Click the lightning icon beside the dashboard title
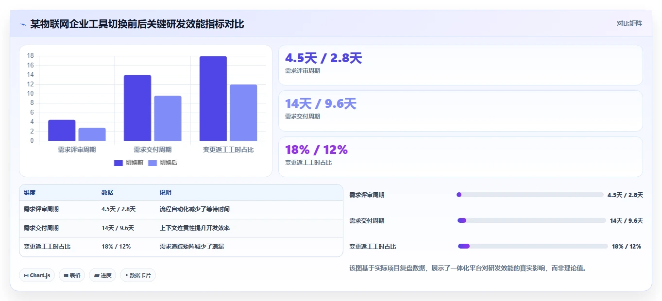 [23, 24]
